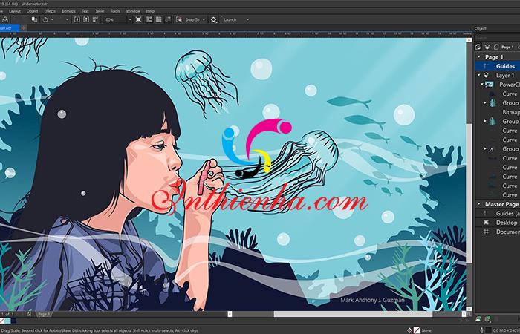Select the Desktop layer row
Screen dimensions: 520x334
click(x=498, y=223)
